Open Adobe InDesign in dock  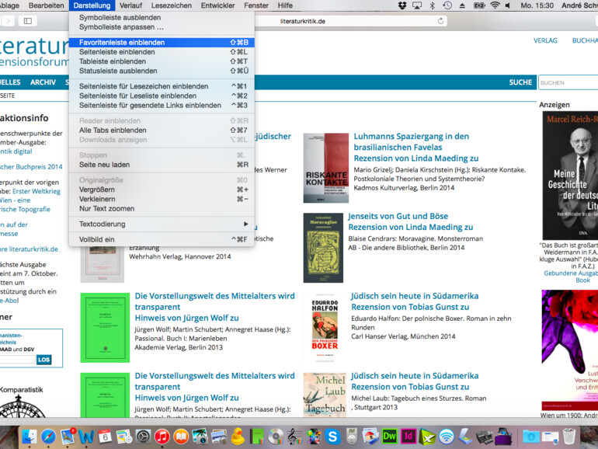[x=409, y=437]
